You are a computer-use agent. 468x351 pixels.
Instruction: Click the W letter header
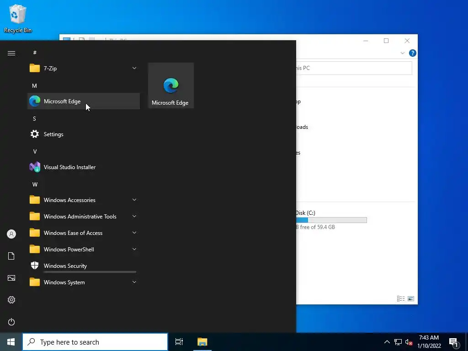coord(35,185)
